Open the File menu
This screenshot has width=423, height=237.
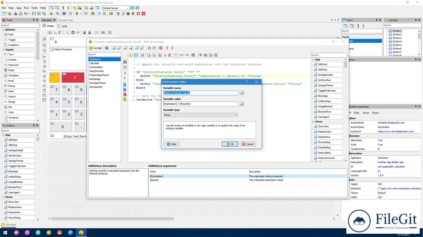click(4, 8)
